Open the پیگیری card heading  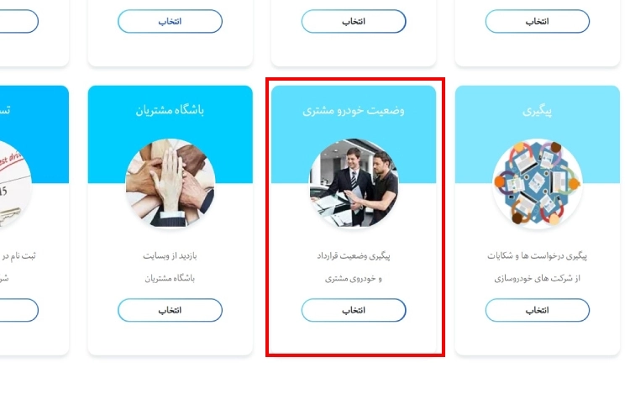(x=538, y=111)
